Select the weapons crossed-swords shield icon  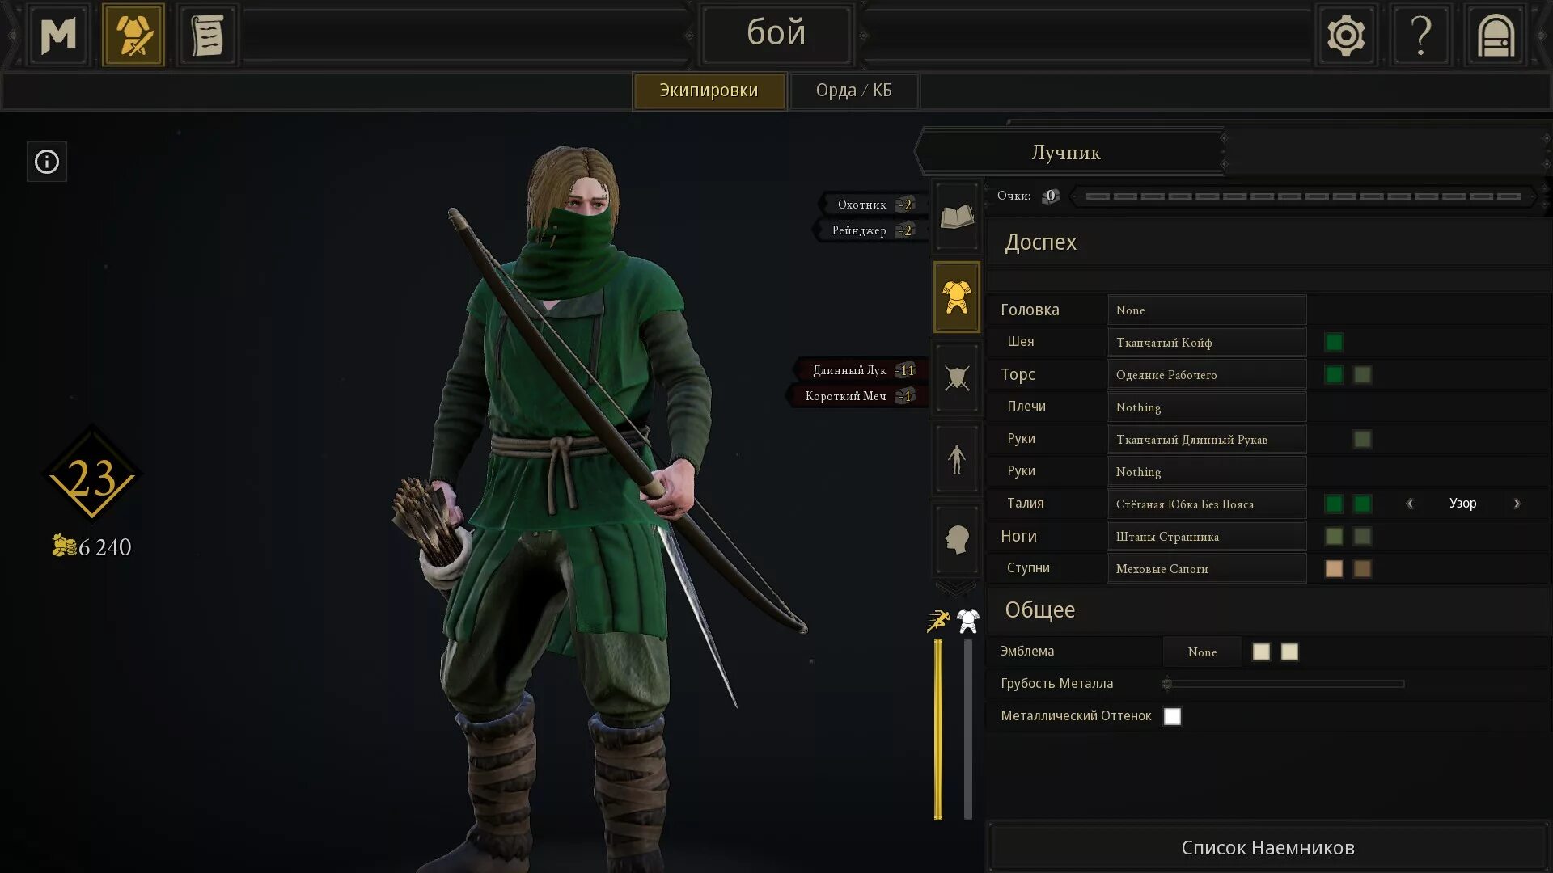(x=957, y=377)
